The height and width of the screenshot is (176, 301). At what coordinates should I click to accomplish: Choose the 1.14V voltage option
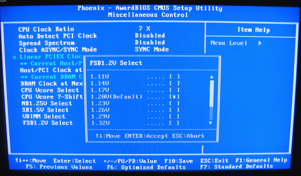coord(174,83)
